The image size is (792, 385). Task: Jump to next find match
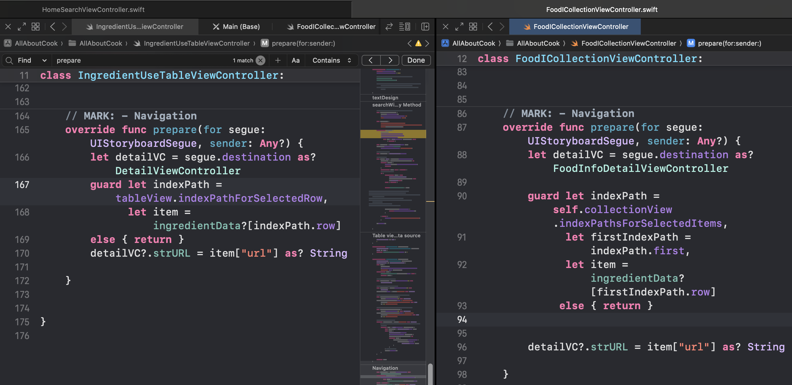(x=389, y=60)
